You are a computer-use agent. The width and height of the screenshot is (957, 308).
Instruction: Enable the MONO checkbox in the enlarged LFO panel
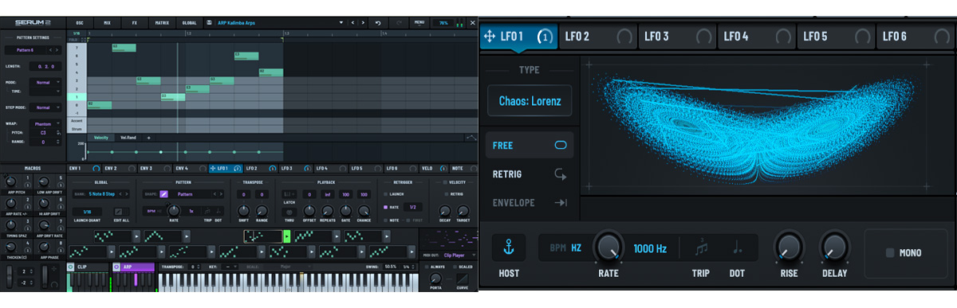(890, 253)
